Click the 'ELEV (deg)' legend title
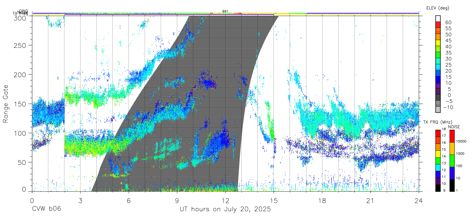 (x=438, y=8)
